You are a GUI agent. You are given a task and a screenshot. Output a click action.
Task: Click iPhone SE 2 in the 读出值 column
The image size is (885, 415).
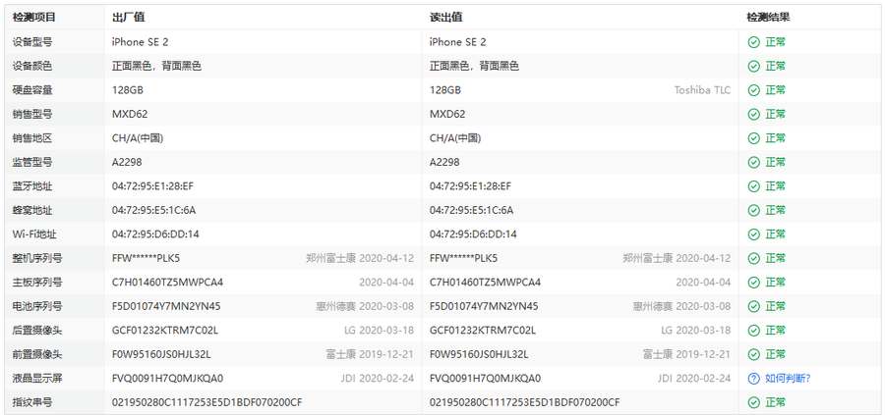pyautogui.click(x=457, y=42)
